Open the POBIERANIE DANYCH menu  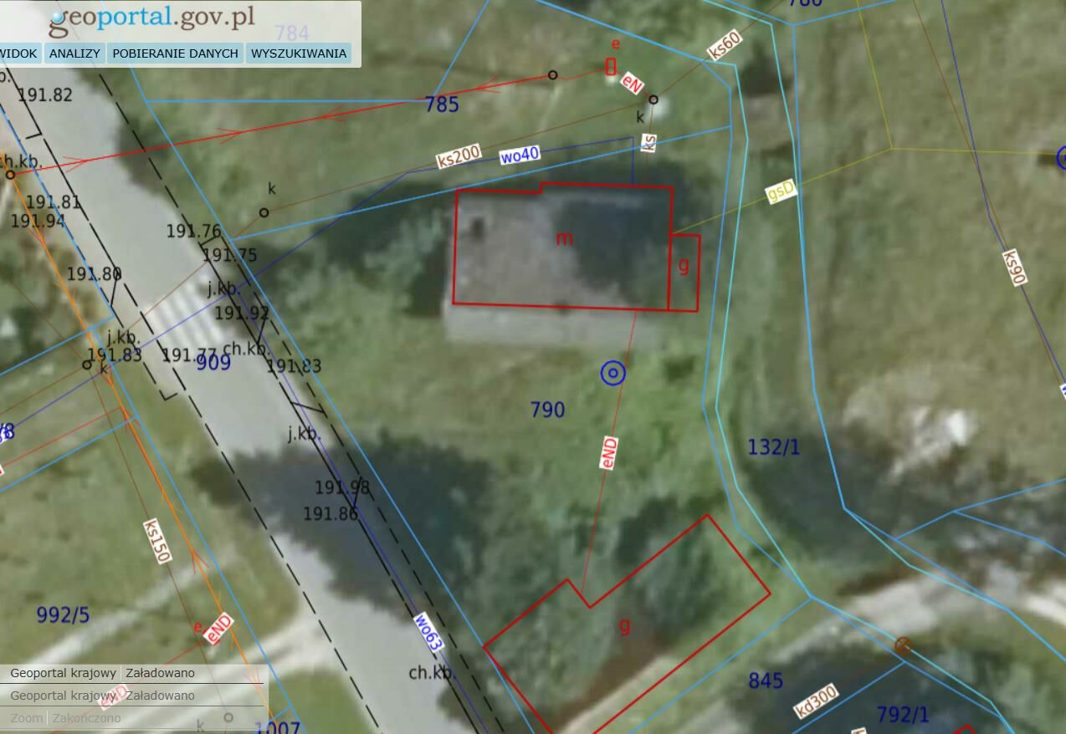175,54
